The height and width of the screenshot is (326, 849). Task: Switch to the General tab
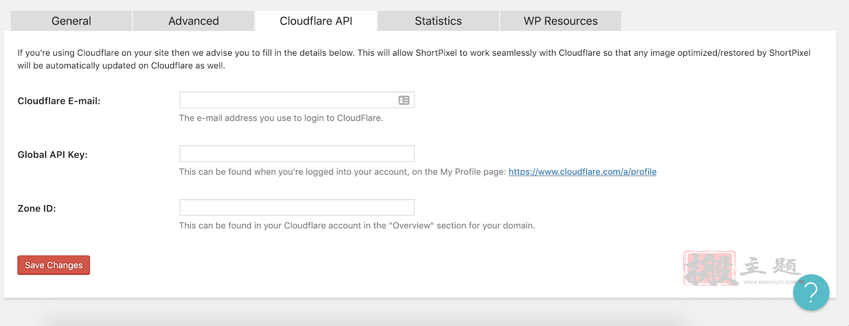pos(71,21)
